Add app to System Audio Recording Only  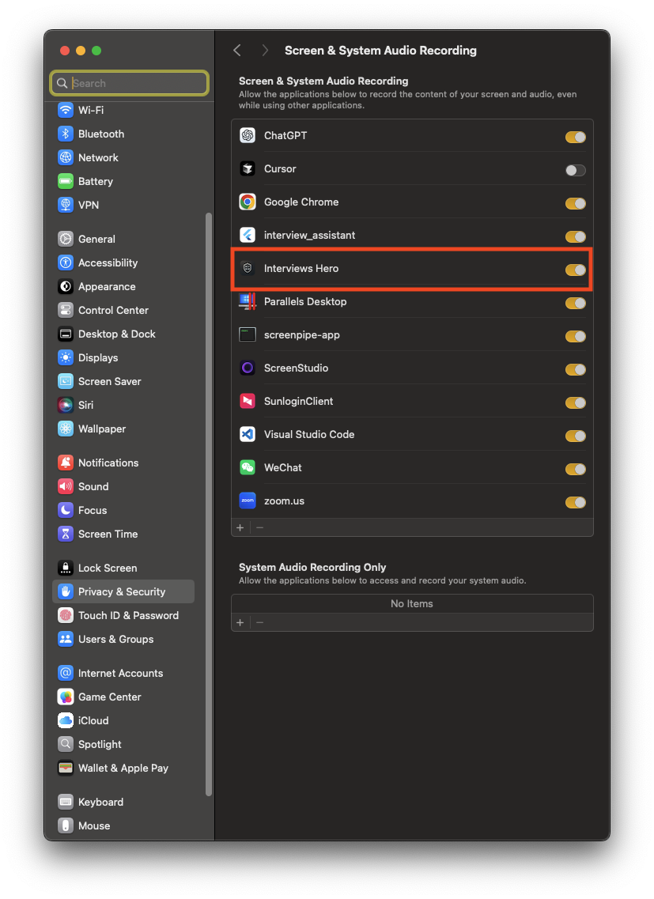click(x=240, y=622)
